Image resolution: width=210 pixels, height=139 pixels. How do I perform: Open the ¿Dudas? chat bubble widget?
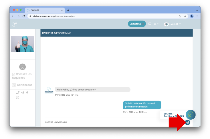191,114
